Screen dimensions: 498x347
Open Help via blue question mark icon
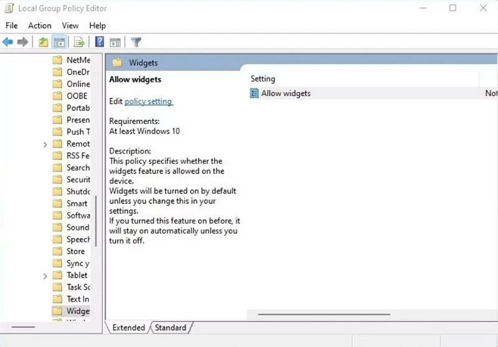[x=99, y=42]
